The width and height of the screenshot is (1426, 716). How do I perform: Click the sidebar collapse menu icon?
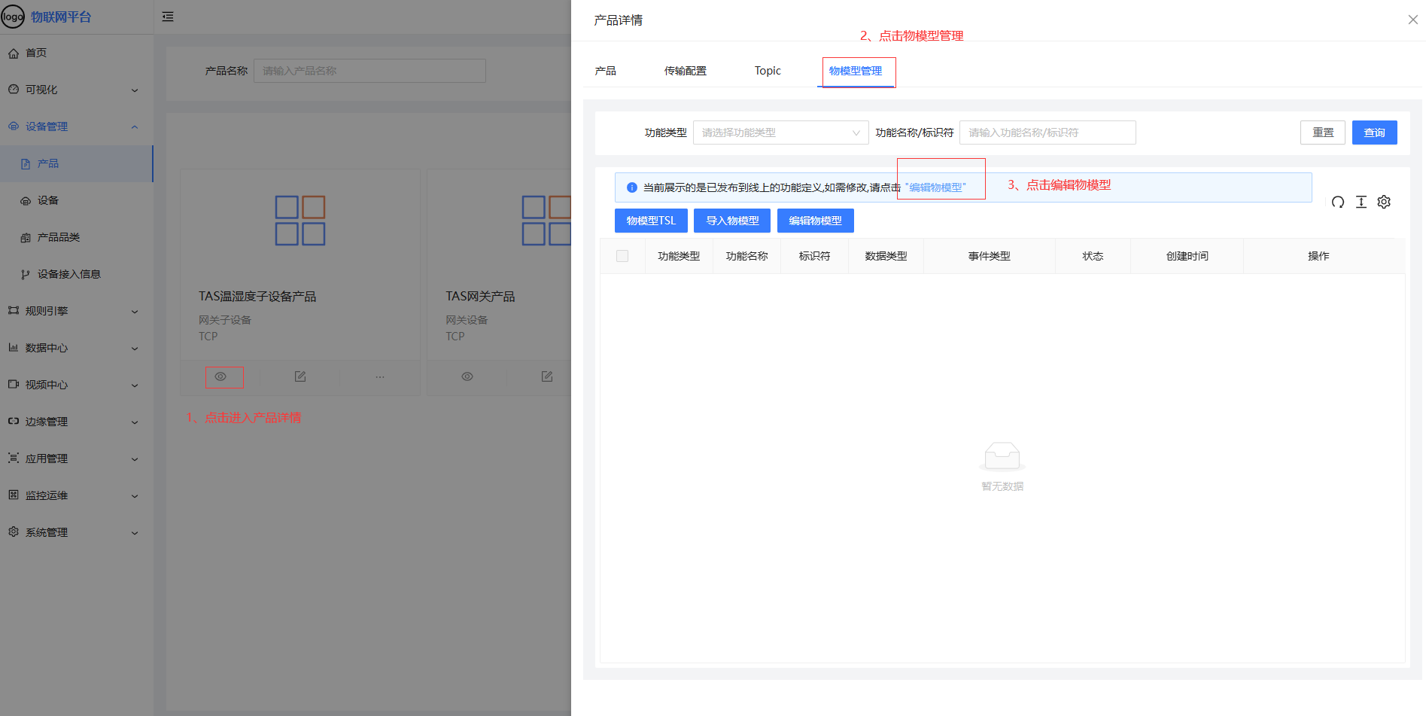pyautogui.click(x=168, y=17)
